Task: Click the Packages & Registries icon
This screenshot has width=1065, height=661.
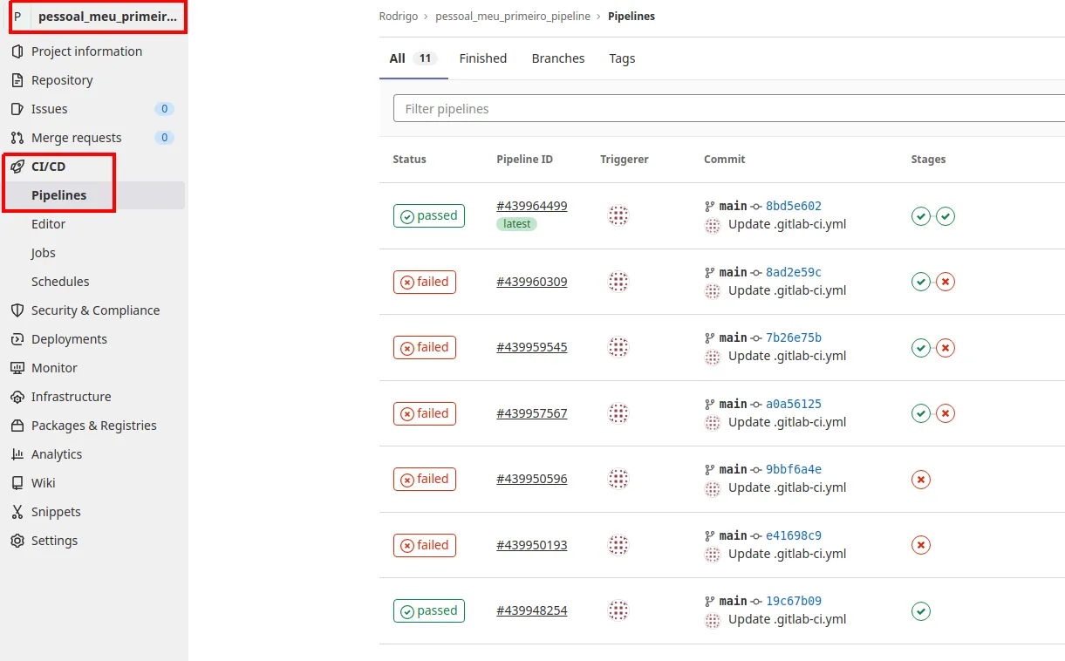Action: pos(17,426)
